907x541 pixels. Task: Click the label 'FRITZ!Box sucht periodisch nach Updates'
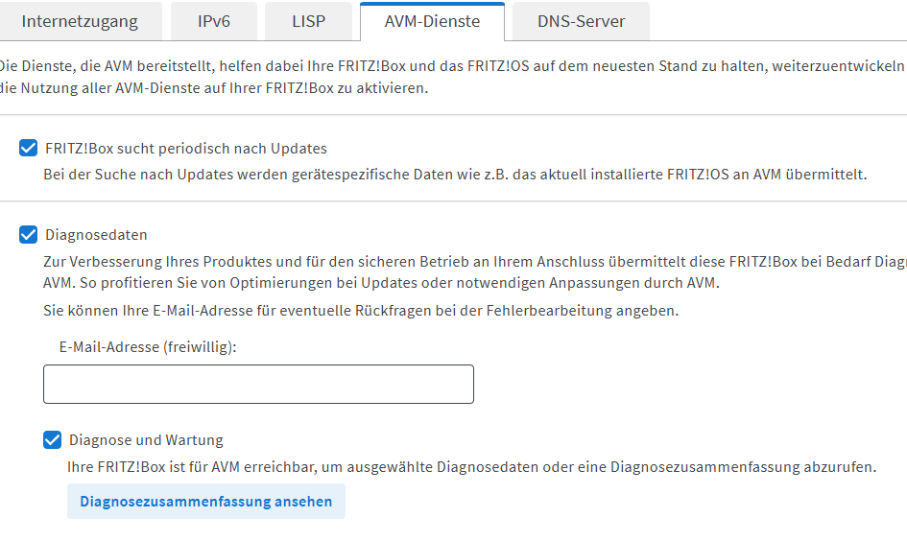[x=185, y=149]
